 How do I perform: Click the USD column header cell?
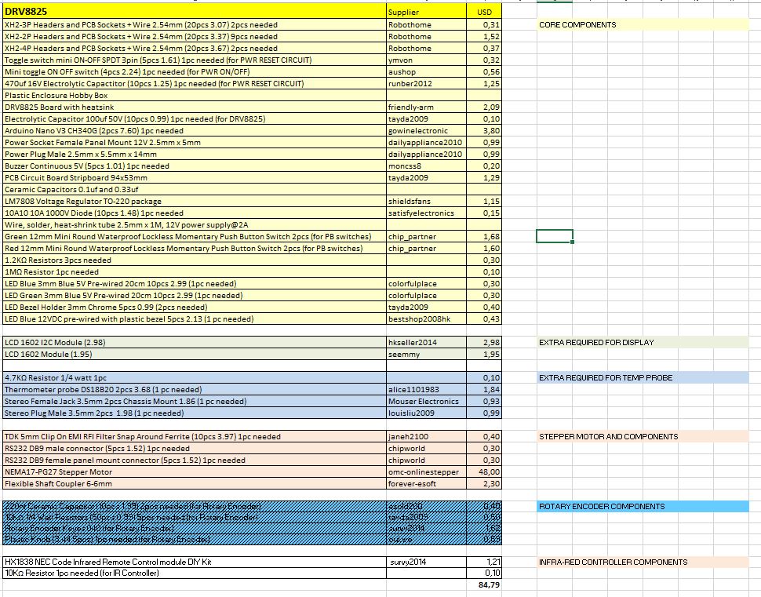(x=484, y=12)
